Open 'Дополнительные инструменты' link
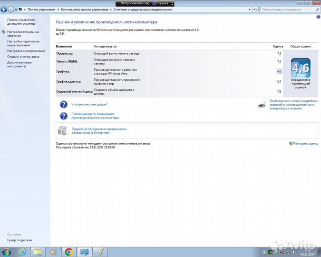 click(19, 64)
